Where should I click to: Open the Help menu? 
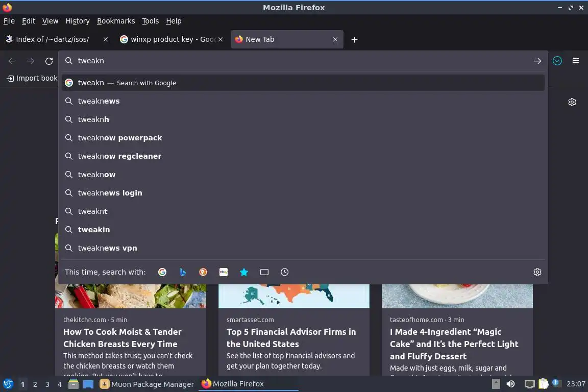click(174, 21)
